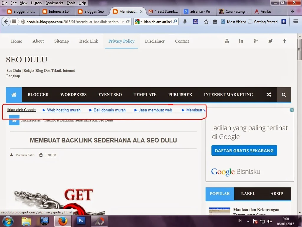Reload the page with the refresh icon
This screenshot has height=227, width=302.
(x=128, y=22)
